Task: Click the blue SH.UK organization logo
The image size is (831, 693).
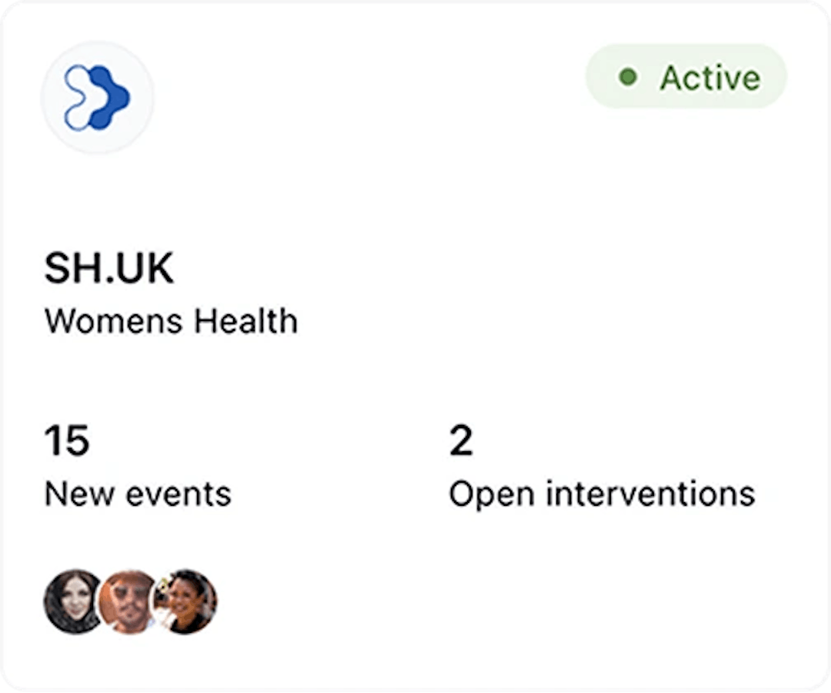Action: pyautogui.click(x=98, y=98)
